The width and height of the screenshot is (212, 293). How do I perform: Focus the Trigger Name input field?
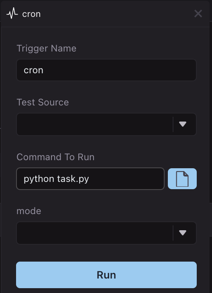click(x=106, y=70)
